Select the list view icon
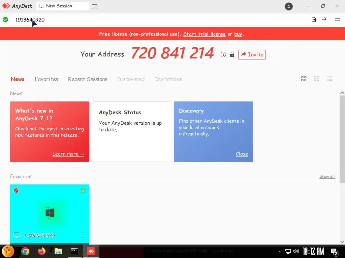This screenshot has height=258, width=345. click(x=330, y=79)
